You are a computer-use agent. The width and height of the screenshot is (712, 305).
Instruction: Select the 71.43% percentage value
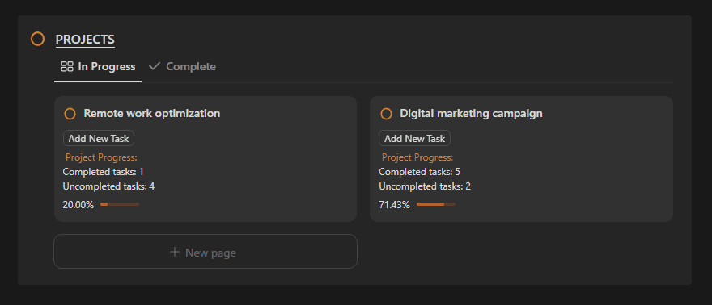tap(394, 204)
